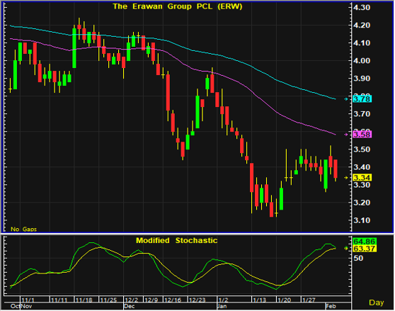Click the 12/23 date on the time axis
The width and height of the screenshot is (395, 311).
click(197, 300)
